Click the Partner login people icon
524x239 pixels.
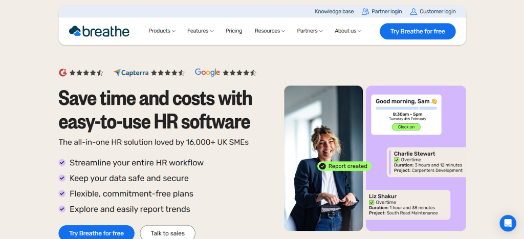[365, 12]
